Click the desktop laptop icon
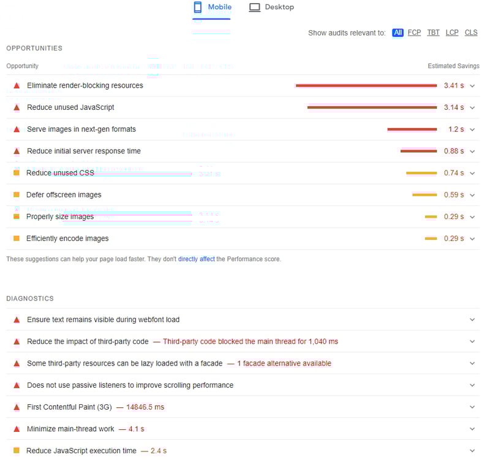490x460 pixels. coord(254,7)
